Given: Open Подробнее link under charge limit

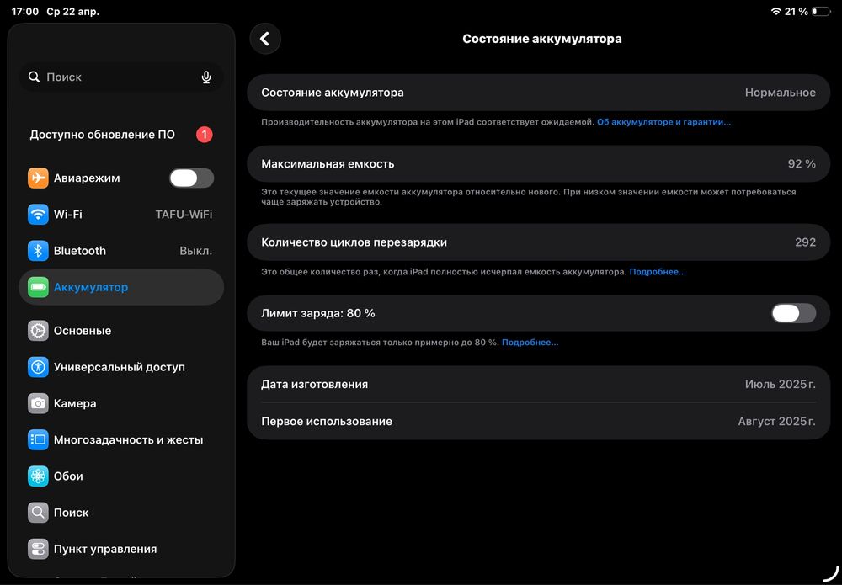Looking at the screenshot, I should tap(530, 343).
